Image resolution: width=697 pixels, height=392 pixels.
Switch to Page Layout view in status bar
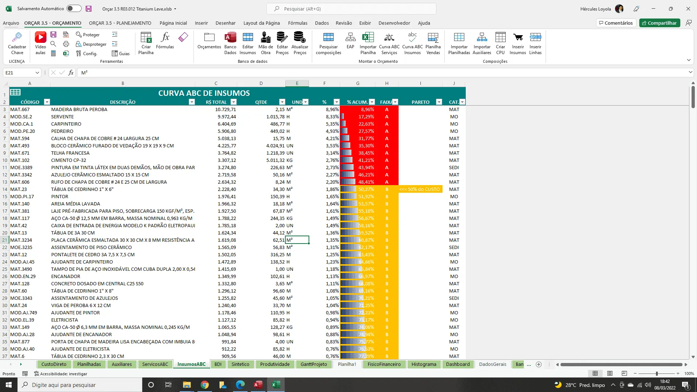[610, 373]
